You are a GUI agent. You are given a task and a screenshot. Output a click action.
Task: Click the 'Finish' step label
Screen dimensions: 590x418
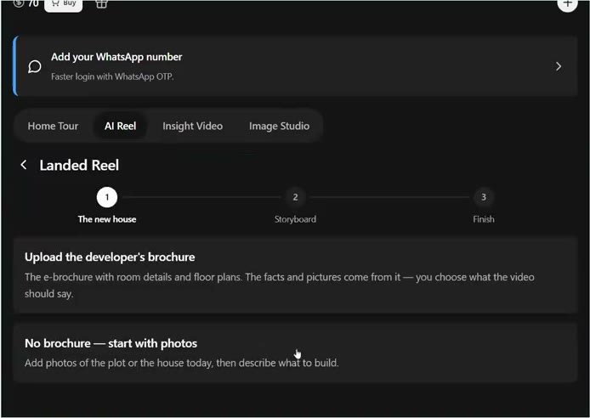click(x=484, y=219)
